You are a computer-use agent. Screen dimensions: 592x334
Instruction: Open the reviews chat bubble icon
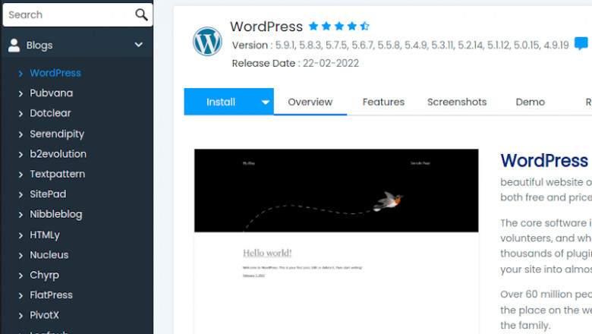581,43
